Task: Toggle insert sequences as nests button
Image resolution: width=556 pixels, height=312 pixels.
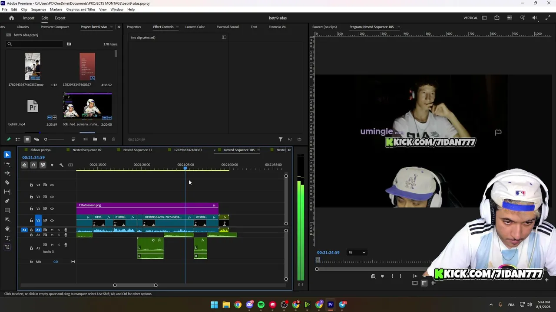Action: click(x=24, y=165)
